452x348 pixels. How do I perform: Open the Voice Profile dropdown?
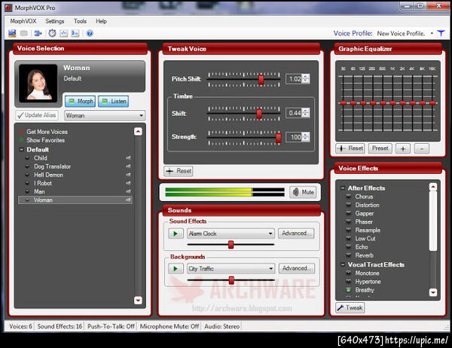click(x=432, y=33)
